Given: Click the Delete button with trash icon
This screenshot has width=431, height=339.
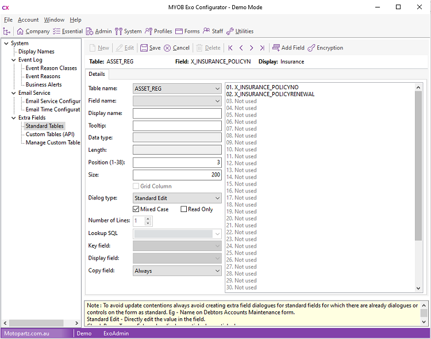Looking at the screenshot, I should point(209,48).
